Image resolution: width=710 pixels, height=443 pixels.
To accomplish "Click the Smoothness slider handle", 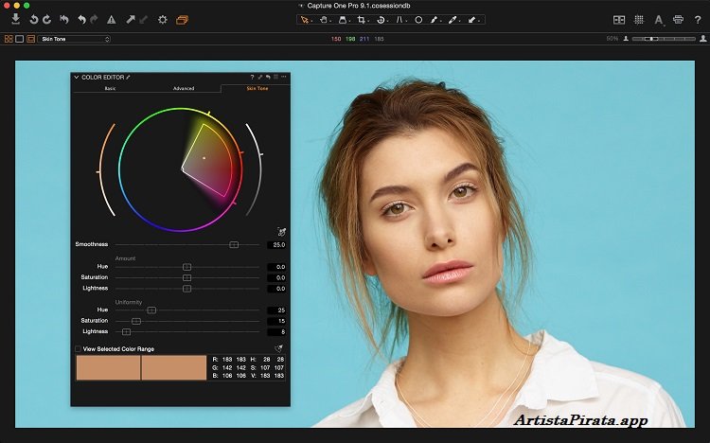I will tap(233, 244).
